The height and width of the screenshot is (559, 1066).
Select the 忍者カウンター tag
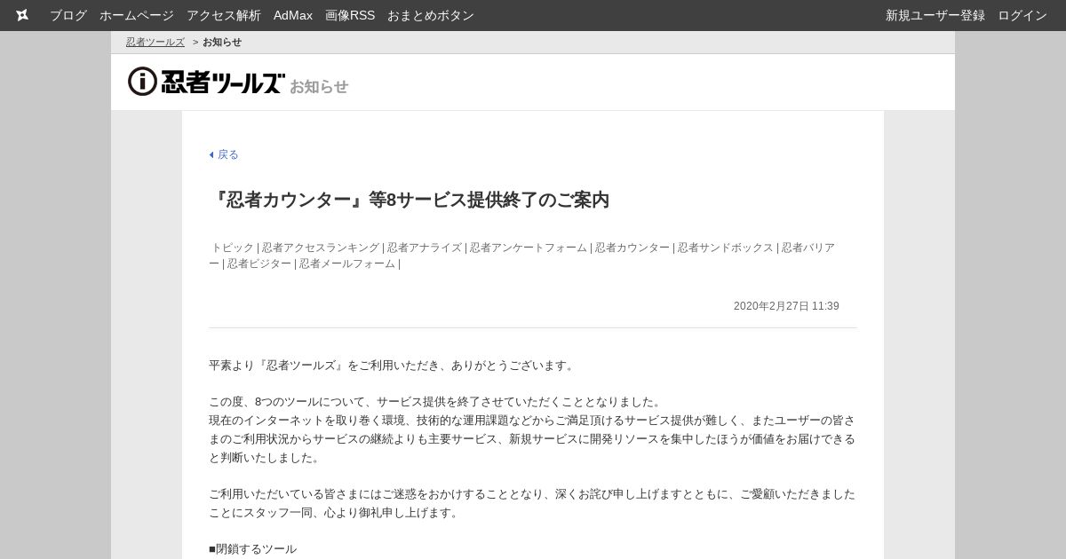point(632,248)
